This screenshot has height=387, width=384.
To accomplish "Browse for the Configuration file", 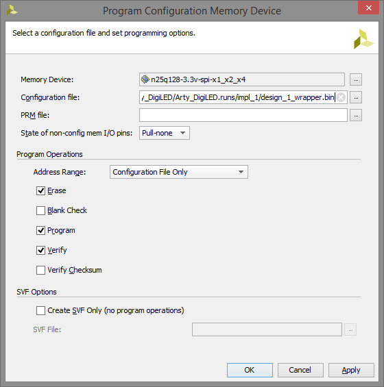I will pos(356,97).
